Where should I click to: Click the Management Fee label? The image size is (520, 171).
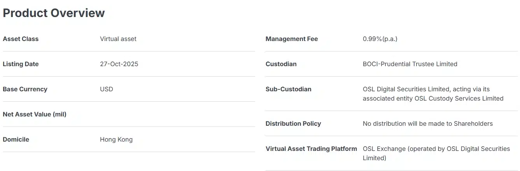(x=291, y=39)
